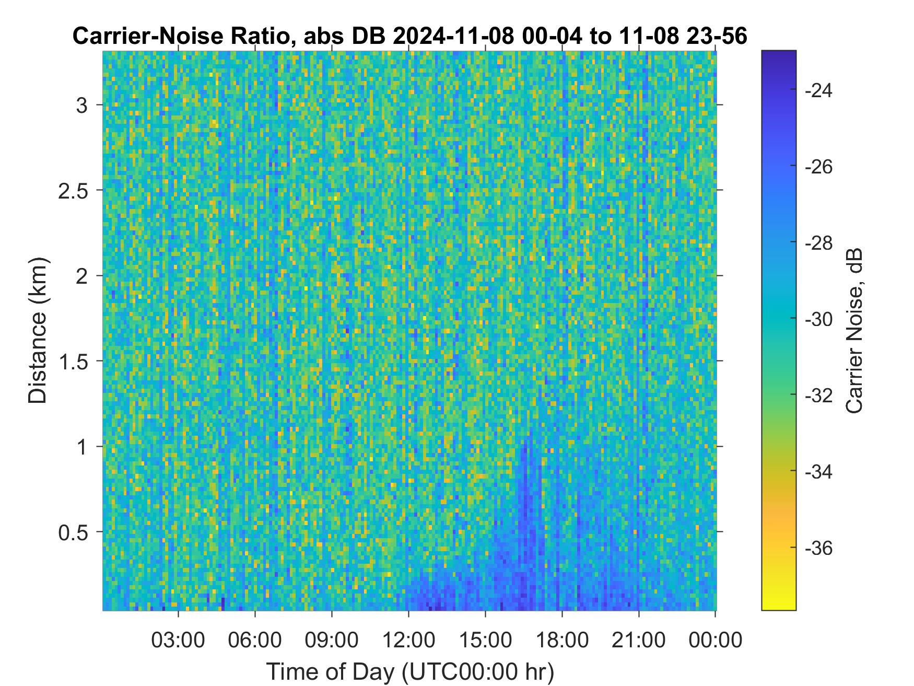Screen dimensions: 914x686
Task: Click the 12:00 time tick label
Action: [x=408, y=640]
